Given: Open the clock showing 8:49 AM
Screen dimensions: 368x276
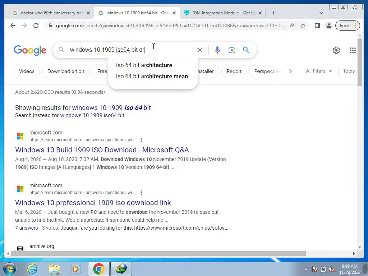Looking at the screenshot, I should coord(349,269).
